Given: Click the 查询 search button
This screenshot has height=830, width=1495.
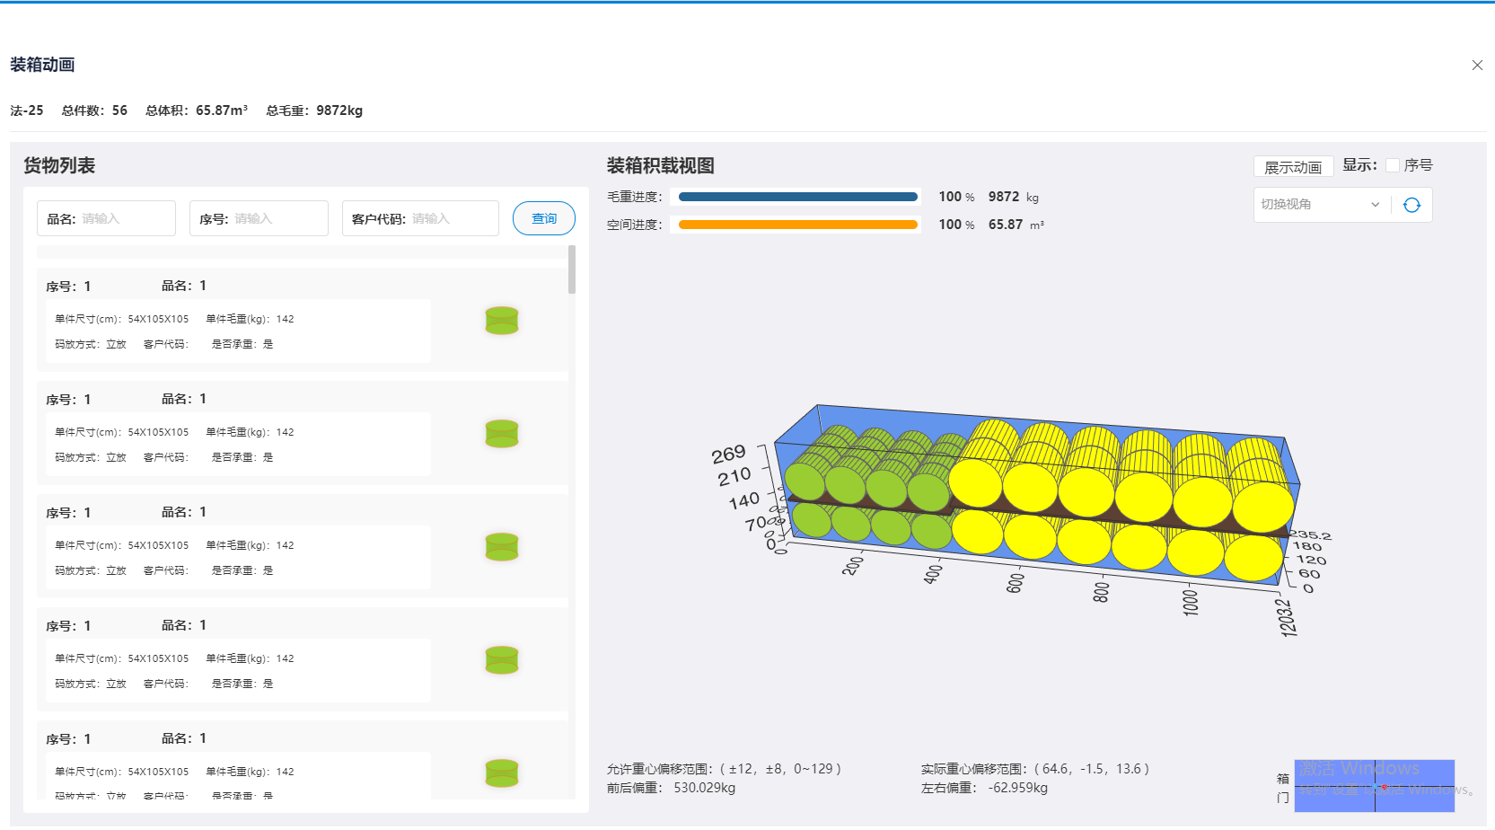Looking at the screenshot, I should tap(544, 218).
